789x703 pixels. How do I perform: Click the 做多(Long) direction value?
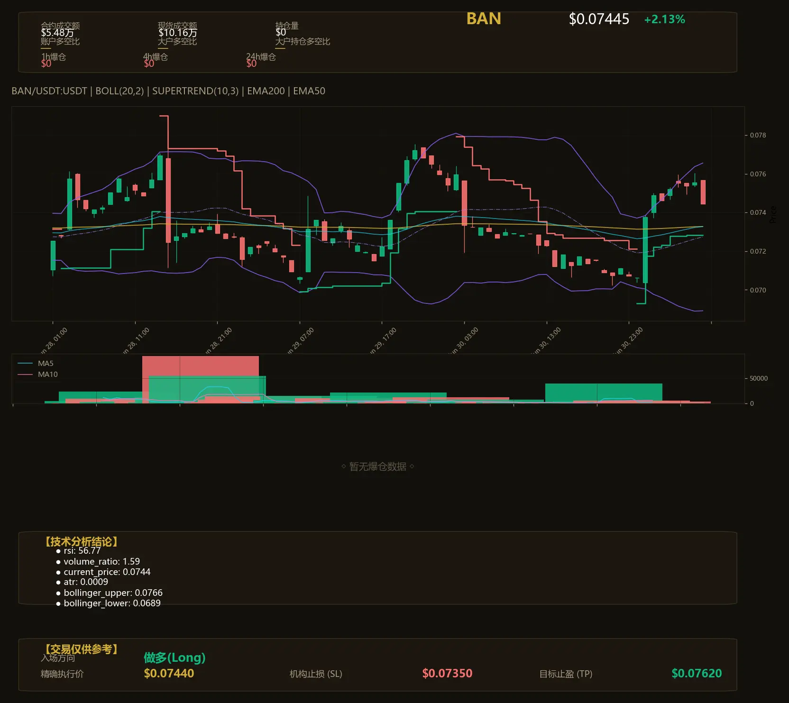(175, 657)
